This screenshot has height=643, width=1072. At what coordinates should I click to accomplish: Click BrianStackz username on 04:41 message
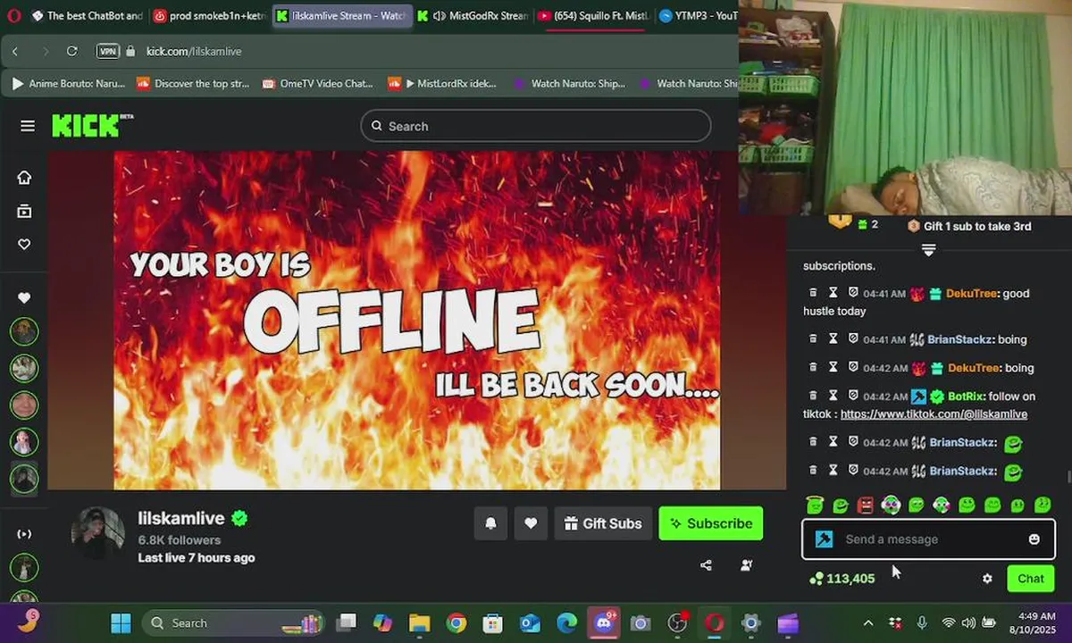[x=960, y=339]
